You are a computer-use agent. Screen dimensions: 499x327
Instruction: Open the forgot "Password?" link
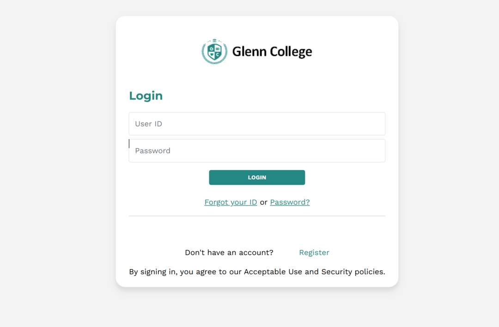pos(290,202)
